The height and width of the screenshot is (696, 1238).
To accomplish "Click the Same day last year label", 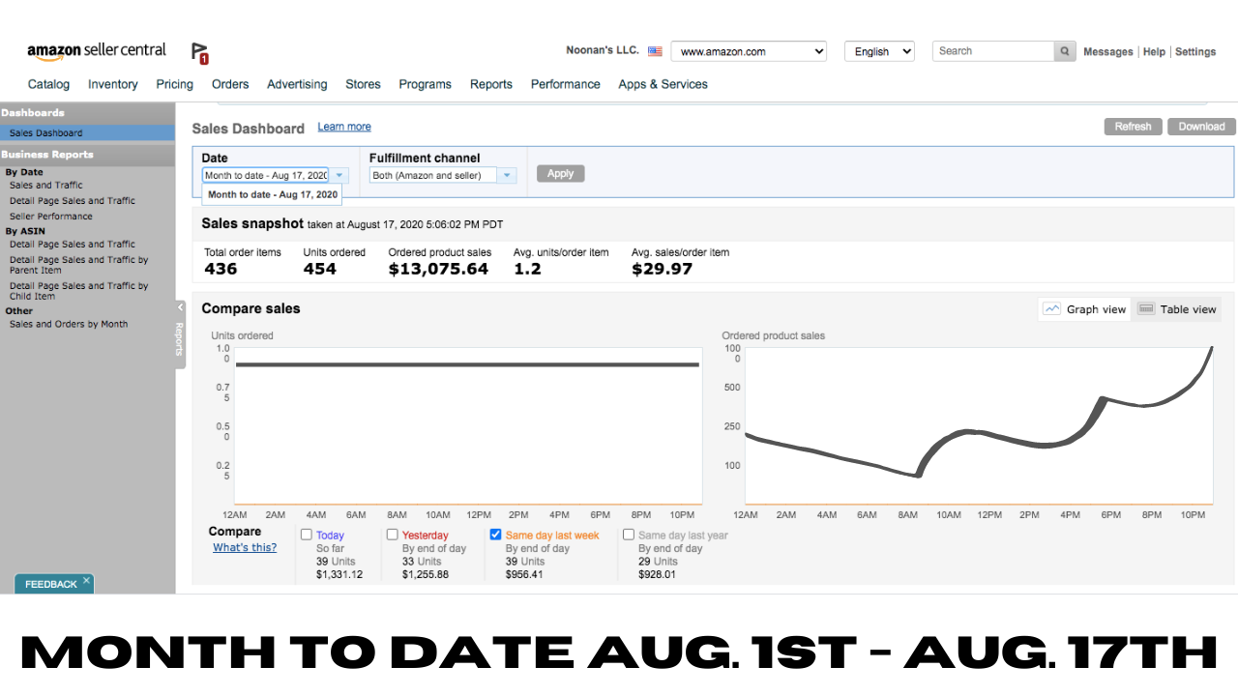I will [x=683, y=536].
